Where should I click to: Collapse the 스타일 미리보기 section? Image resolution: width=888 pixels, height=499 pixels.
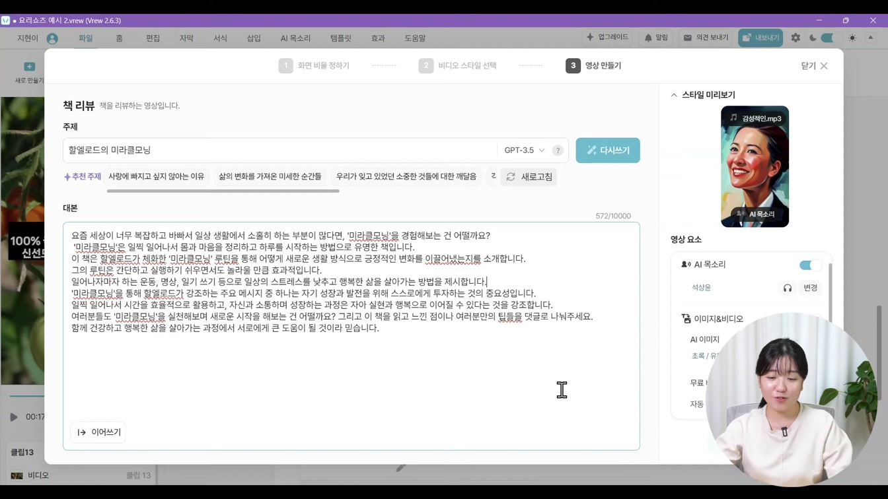[x=674, y=95]
